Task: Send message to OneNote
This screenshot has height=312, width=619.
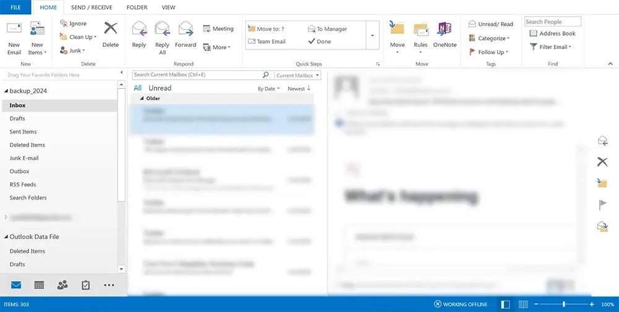Action: point(445,35)
